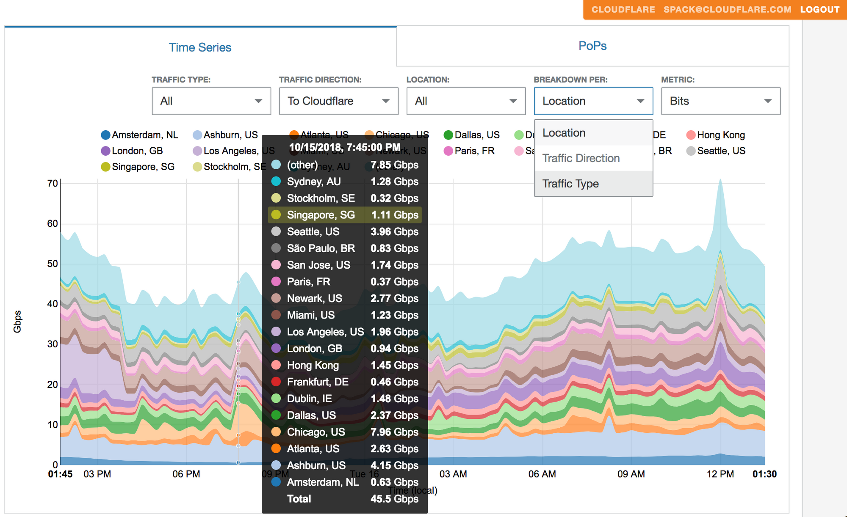Screen dimensions: 847x517
Task: Click the Chicago, US 7.96 Gbps tooltip row
Action: pos(345,432)
